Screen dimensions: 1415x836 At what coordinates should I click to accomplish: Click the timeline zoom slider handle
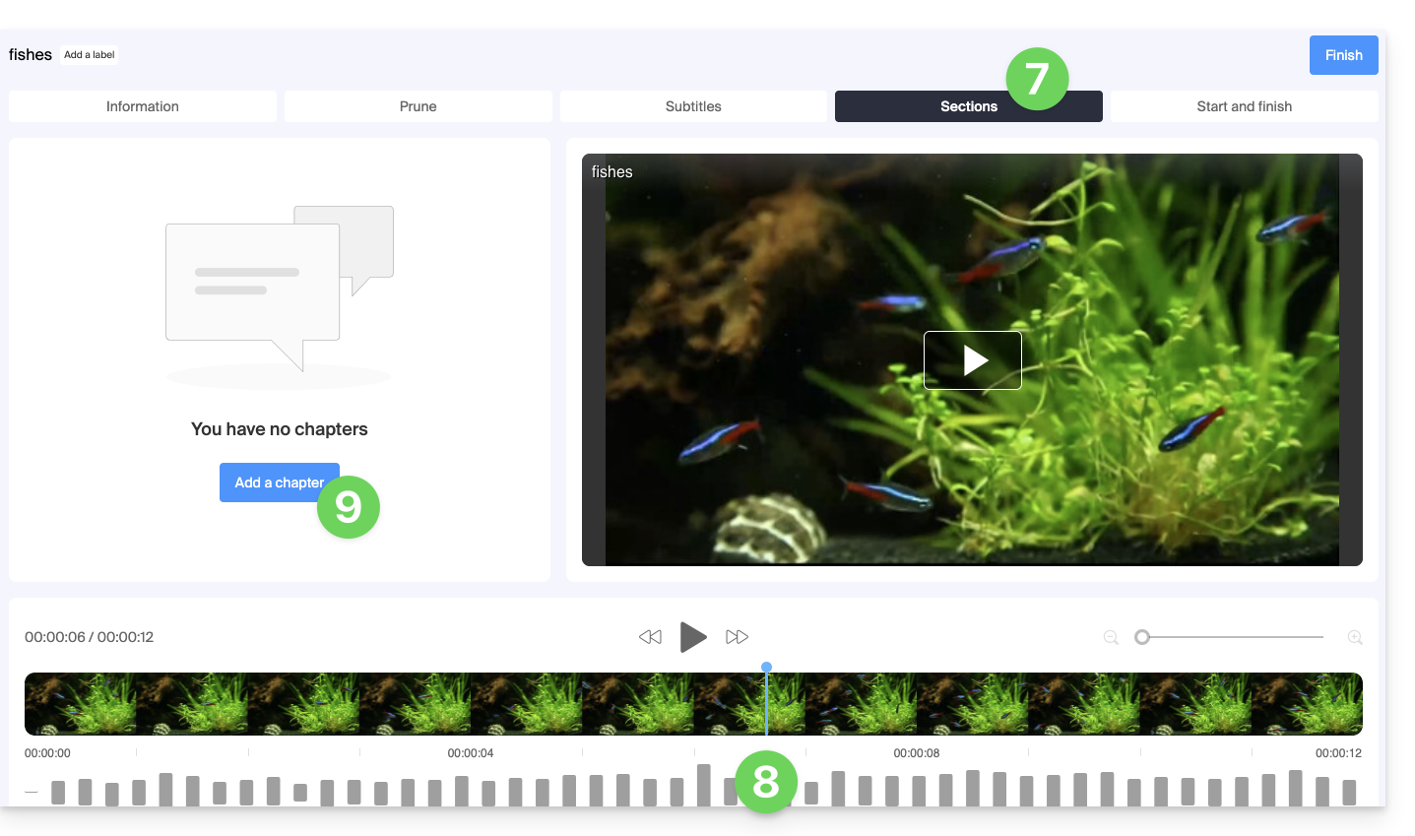point(1142,637)
